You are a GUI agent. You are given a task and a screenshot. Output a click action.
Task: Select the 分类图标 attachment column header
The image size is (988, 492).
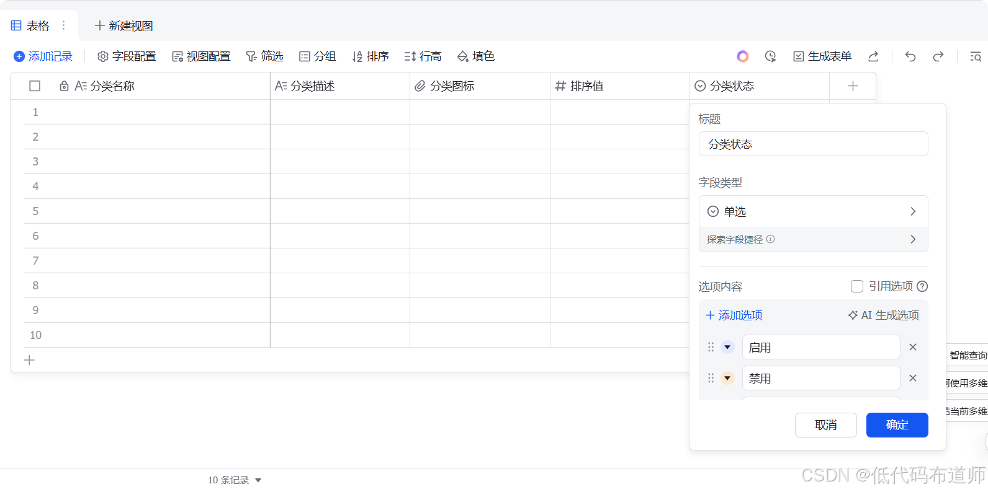point(480,86)
